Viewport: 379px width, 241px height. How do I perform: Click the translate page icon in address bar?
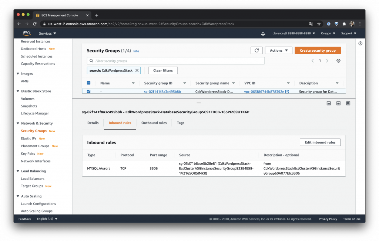311,24
